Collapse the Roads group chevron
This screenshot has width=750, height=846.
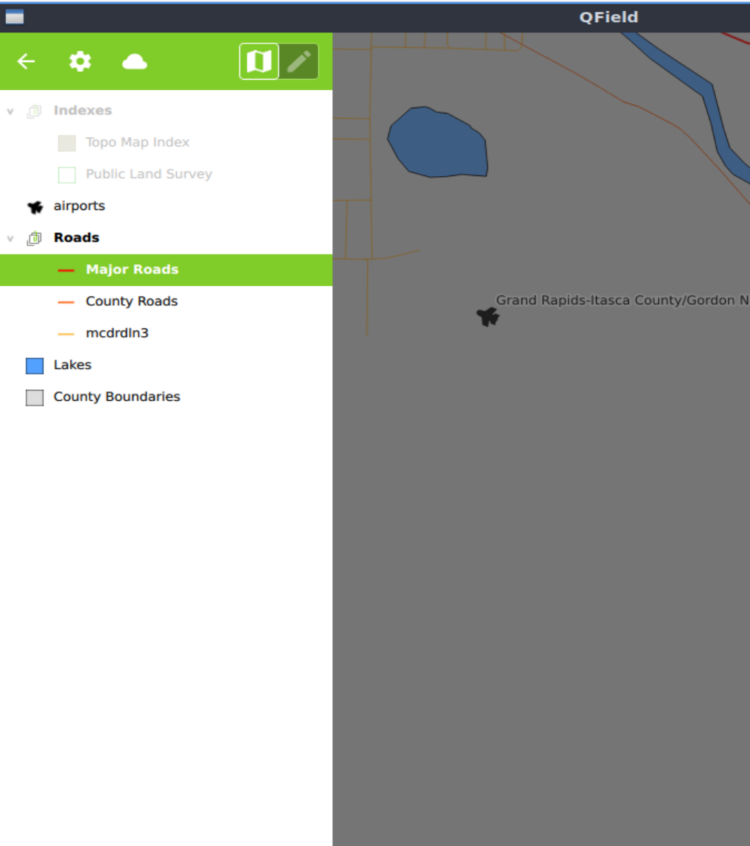tap(10, 239)
